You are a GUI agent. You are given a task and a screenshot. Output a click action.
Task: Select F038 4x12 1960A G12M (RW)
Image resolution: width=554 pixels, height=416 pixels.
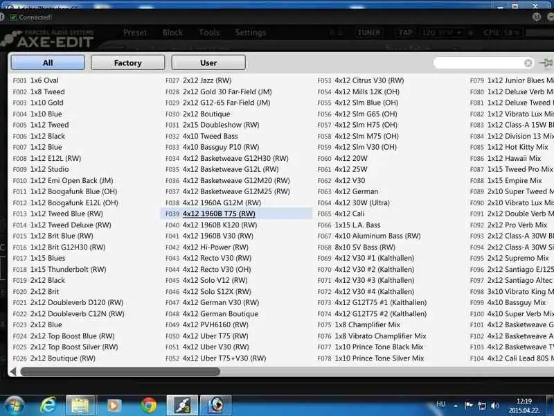[x=213, y=202]
